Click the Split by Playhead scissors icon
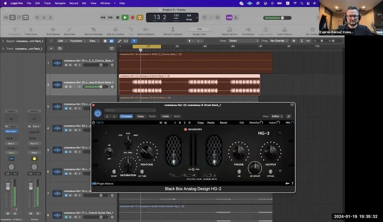This screenshot has height=222, width=383. (93, 29)
